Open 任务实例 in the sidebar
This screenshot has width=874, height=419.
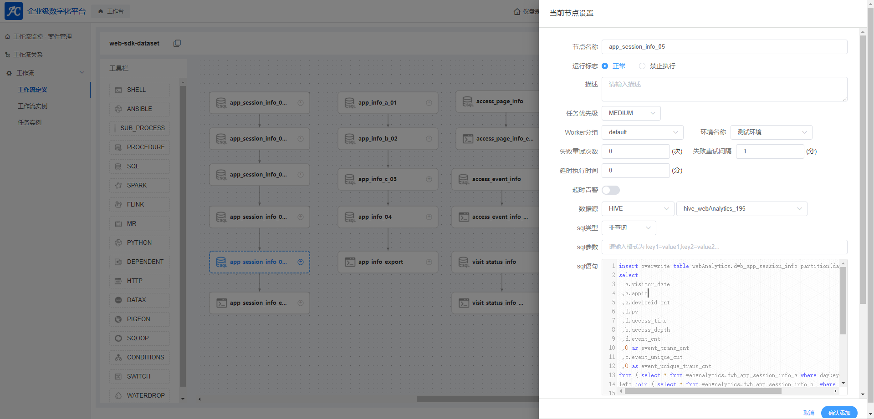click(30, 122)
